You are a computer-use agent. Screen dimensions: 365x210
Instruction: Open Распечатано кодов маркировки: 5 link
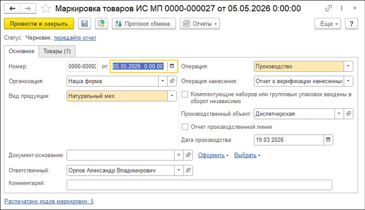[49, 202]
